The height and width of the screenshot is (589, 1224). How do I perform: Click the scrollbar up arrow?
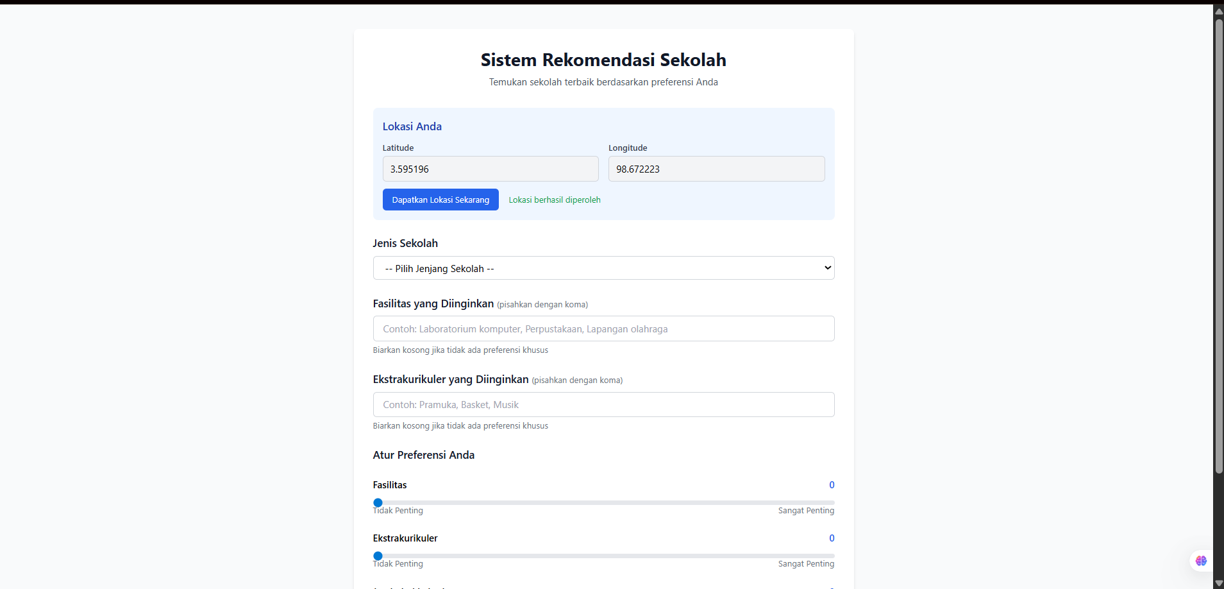1218,10
